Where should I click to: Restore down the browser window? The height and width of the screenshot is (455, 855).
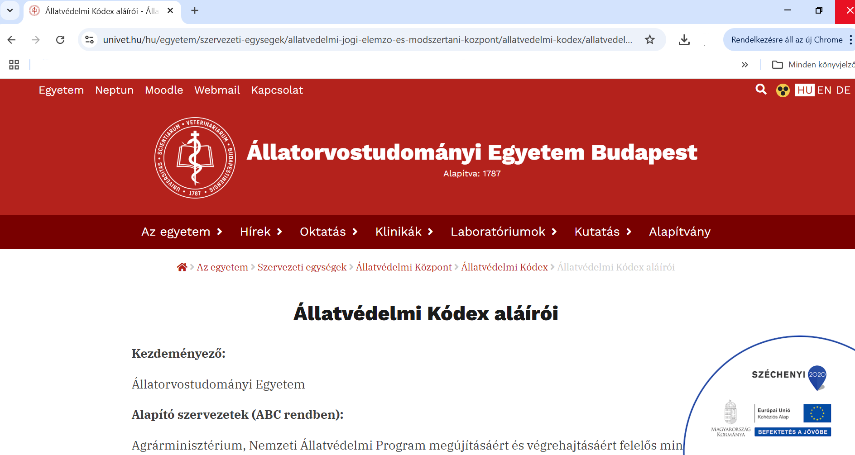[x=819, y=10]
